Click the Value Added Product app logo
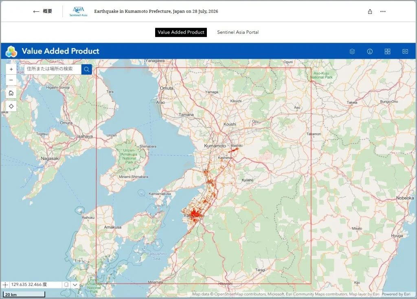This screenshot has width=417, height=299. 11,51
